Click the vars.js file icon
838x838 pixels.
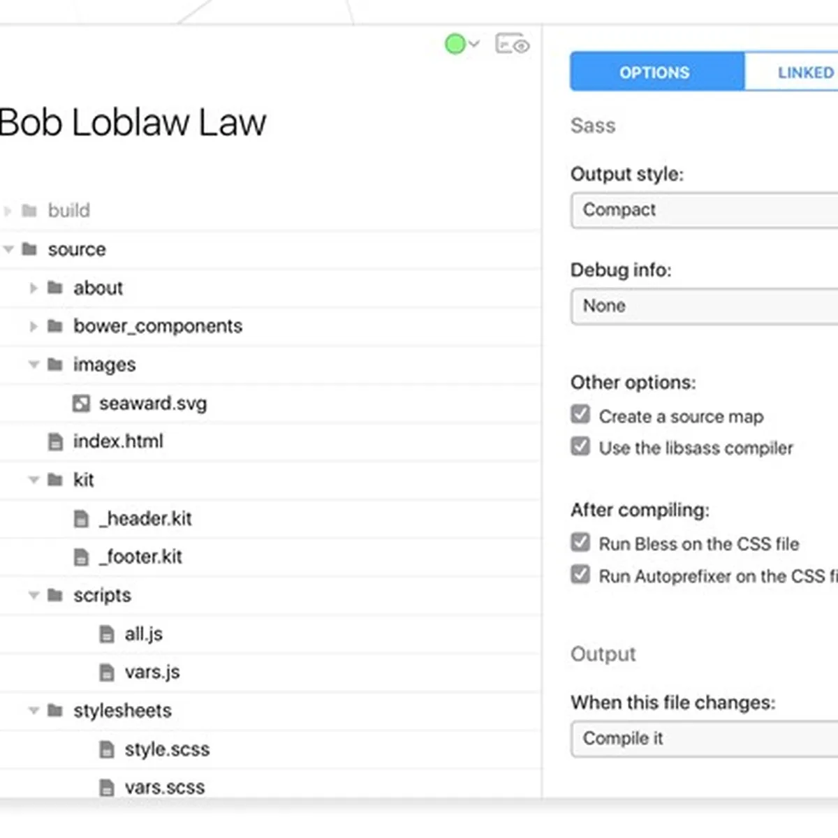point(107,672)
